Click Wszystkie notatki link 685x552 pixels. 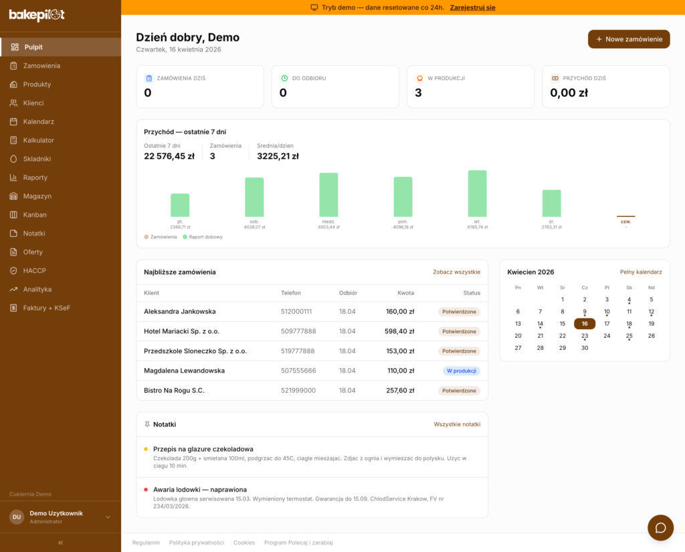(457, 424)
